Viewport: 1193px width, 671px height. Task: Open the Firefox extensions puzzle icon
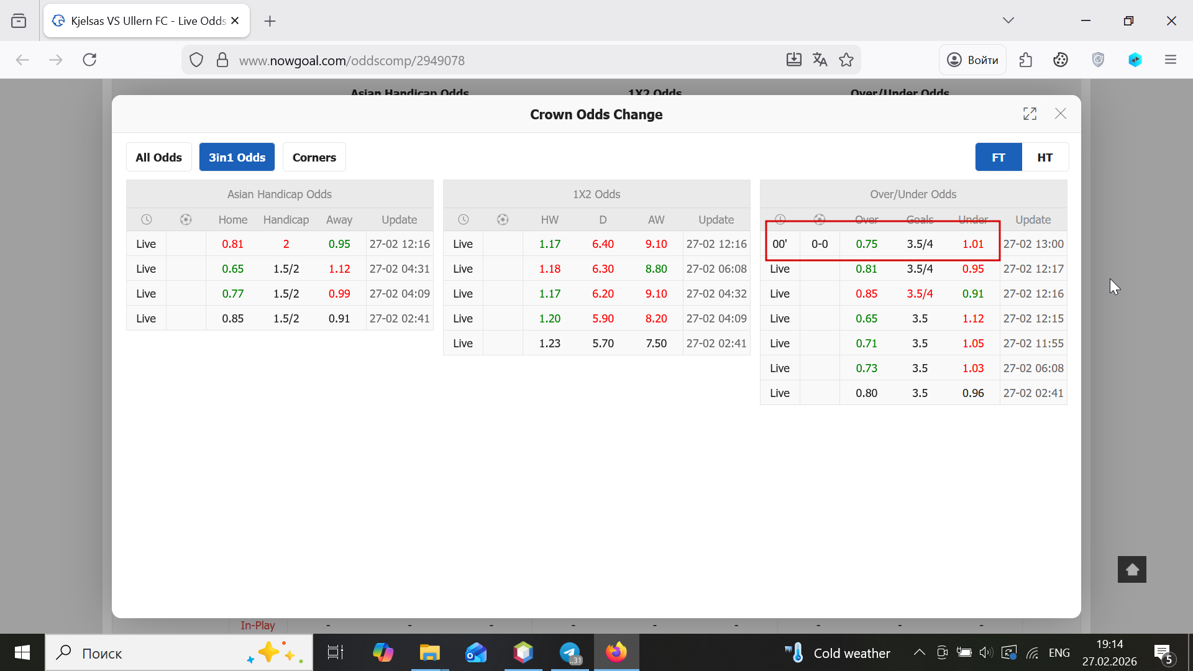tap(1026, 60)
